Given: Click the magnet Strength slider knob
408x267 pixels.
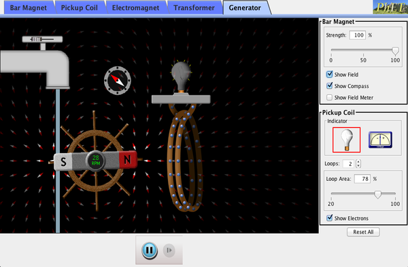Looking at the screenshot, I should click(395, 51).
